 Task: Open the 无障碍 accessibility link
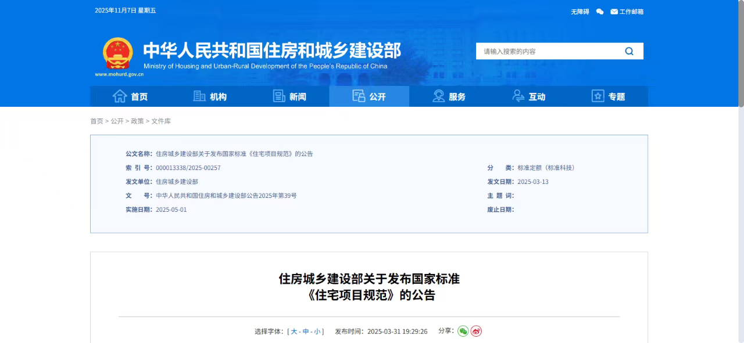(x=580, y=12)
